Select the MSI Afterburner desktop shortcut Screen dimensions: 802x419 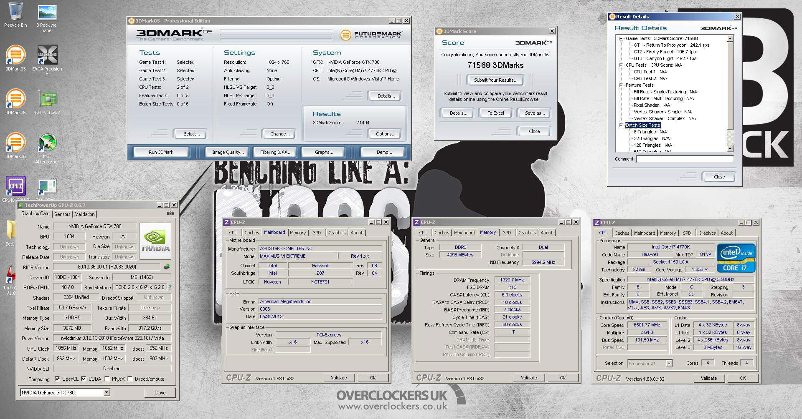(47, 148)
